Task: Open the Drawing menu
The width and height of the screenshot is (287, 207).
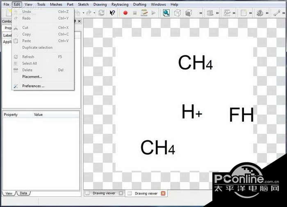Action: [100, 4]
